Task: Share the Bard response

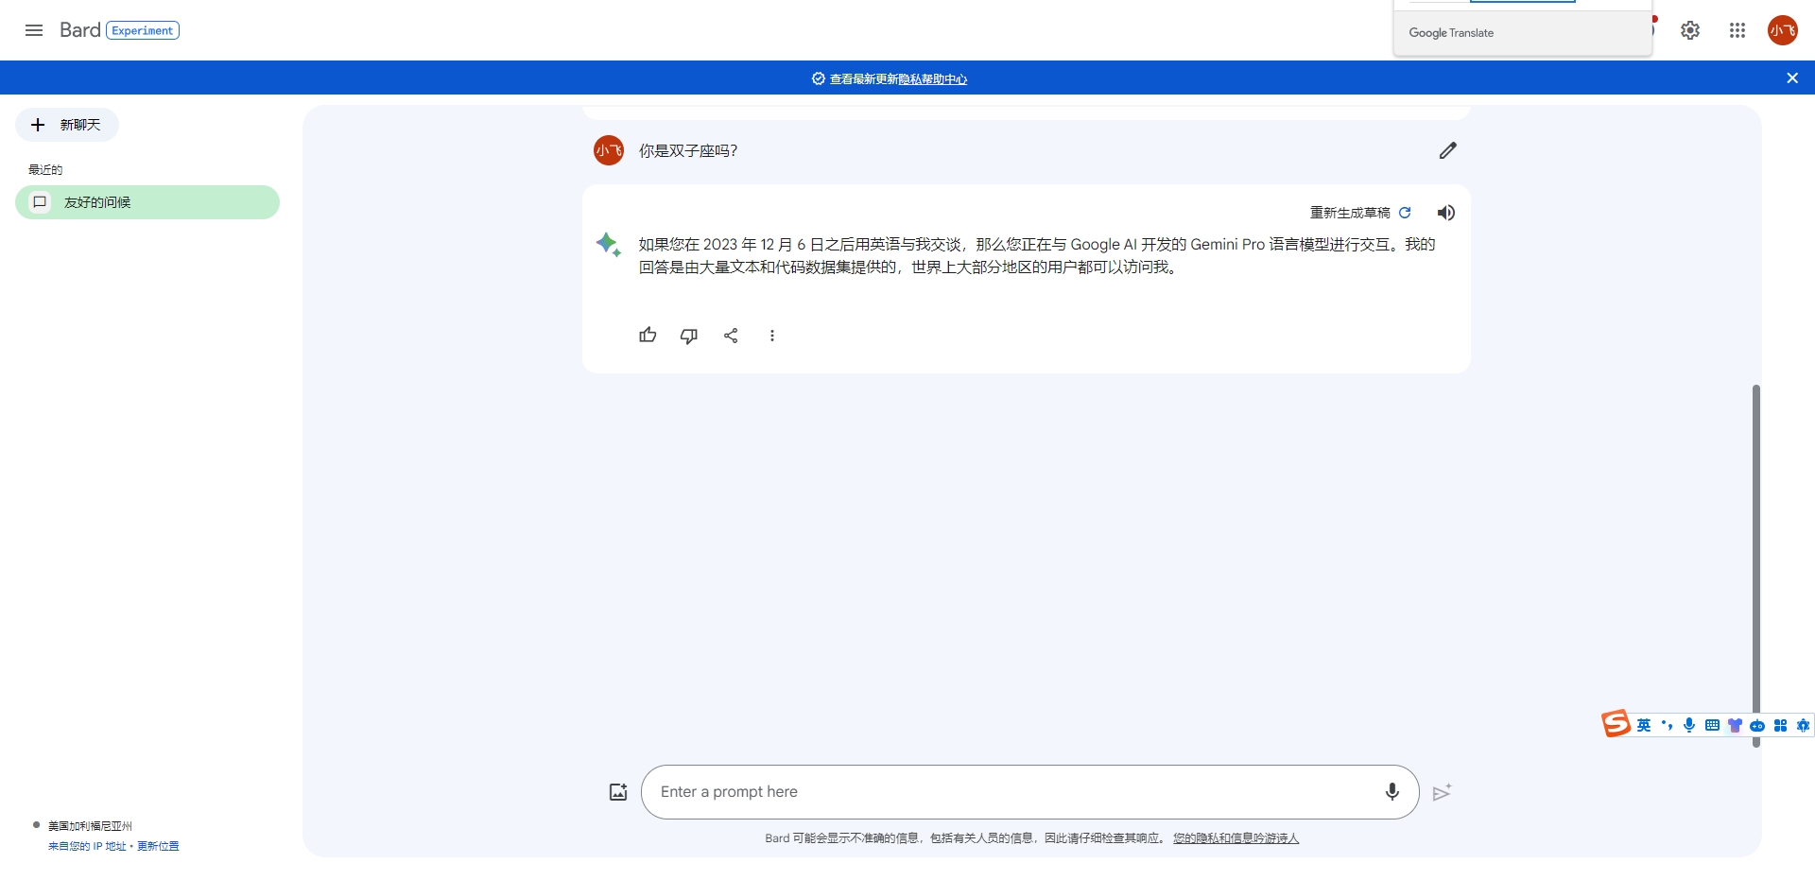Action: coord(731,336)
